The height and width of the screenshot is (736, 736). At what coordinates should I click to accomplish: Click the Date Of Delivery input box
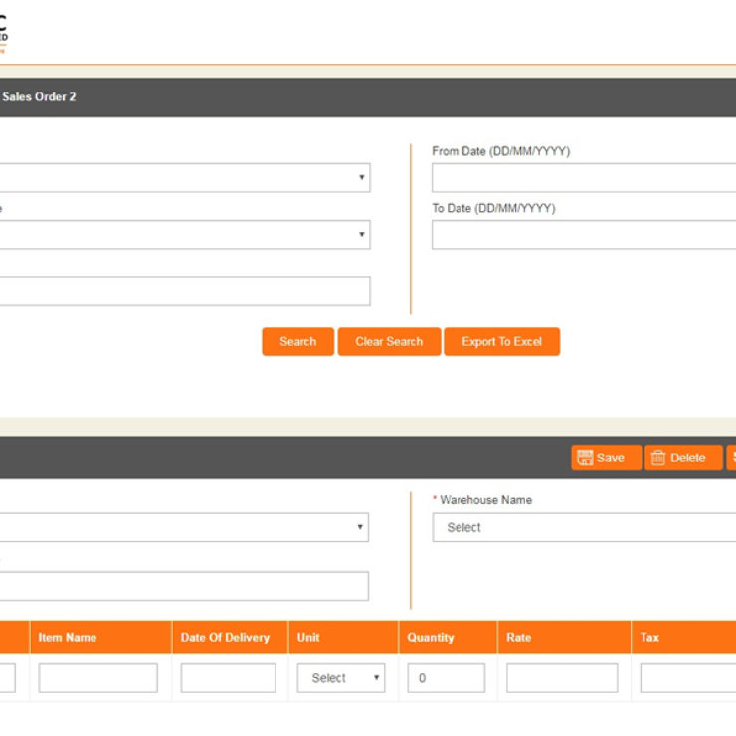(x=228, y=678)
